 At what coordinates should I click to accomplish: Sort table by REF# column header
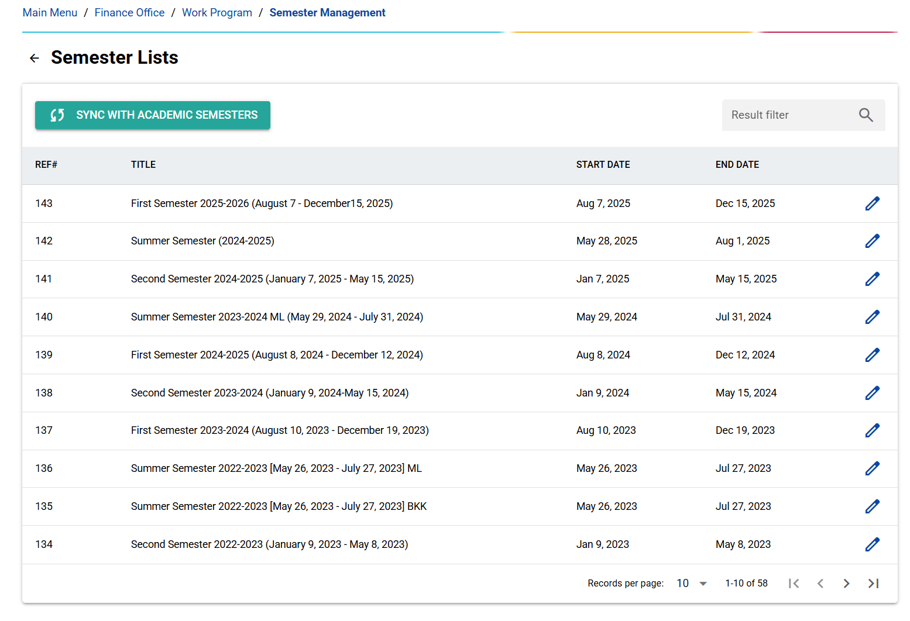click(x=46, y=165)
